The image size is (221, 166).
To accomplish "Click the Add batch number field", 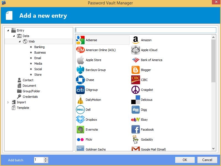I will [39, 160].
